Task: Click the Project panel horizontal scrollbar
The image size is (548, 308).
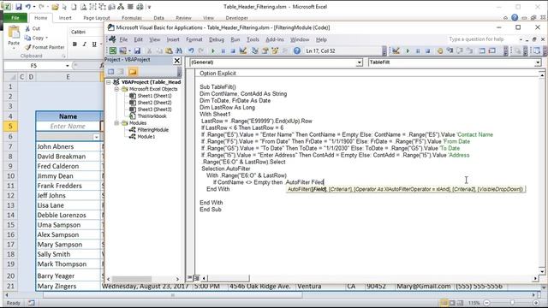Action: [143, 279]
